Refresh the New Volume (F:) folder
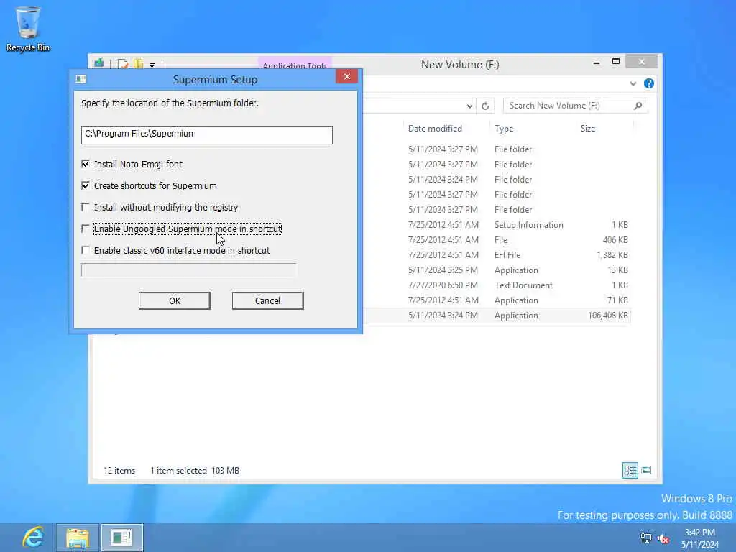The image size is (736, 552). pyautogui.click(x=485, y=106)
